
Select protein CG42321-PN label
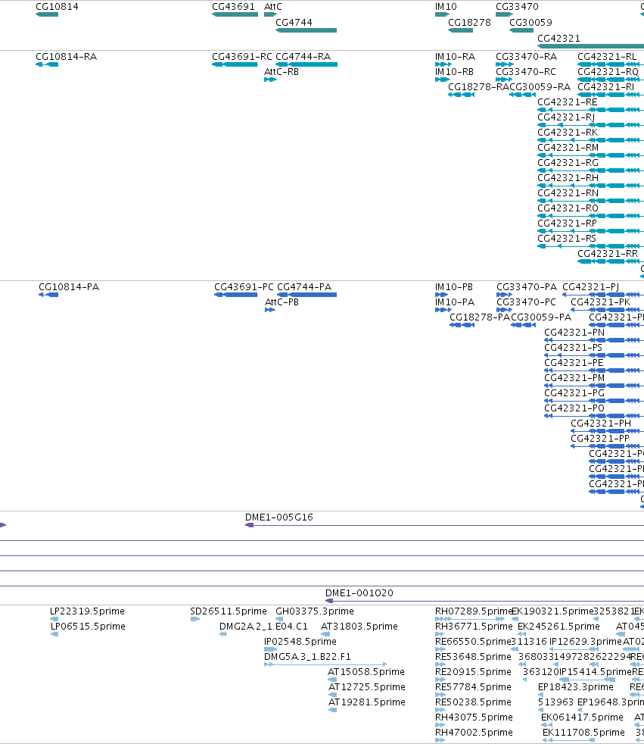[x=574, y=333]
